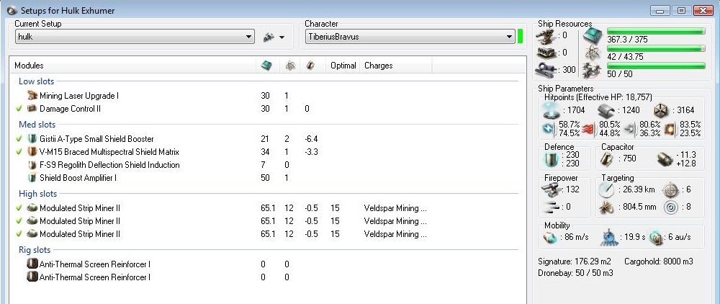Click the drone bandwidth icon beside 50 / 50
Screen dimensions: 720x304
click(593, 71)
